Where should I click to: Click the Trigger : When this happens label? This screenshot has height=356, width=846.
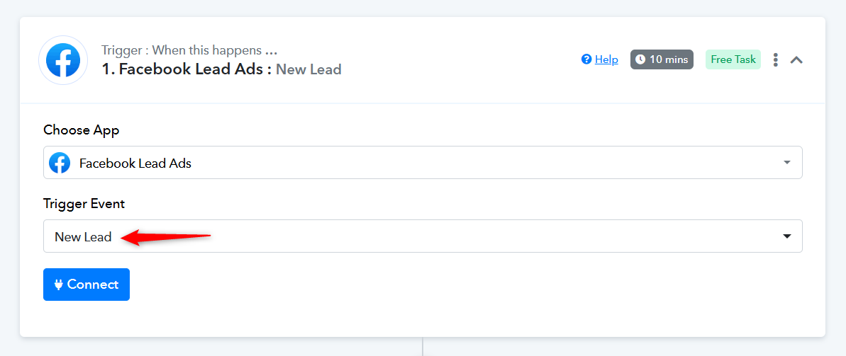pos(189,51)
